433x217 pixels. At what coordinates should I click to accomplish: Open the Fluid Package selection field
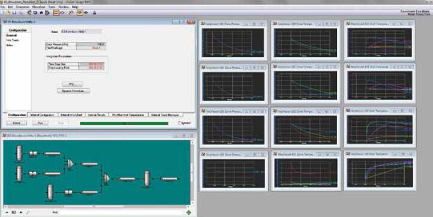tap(91, 48)
